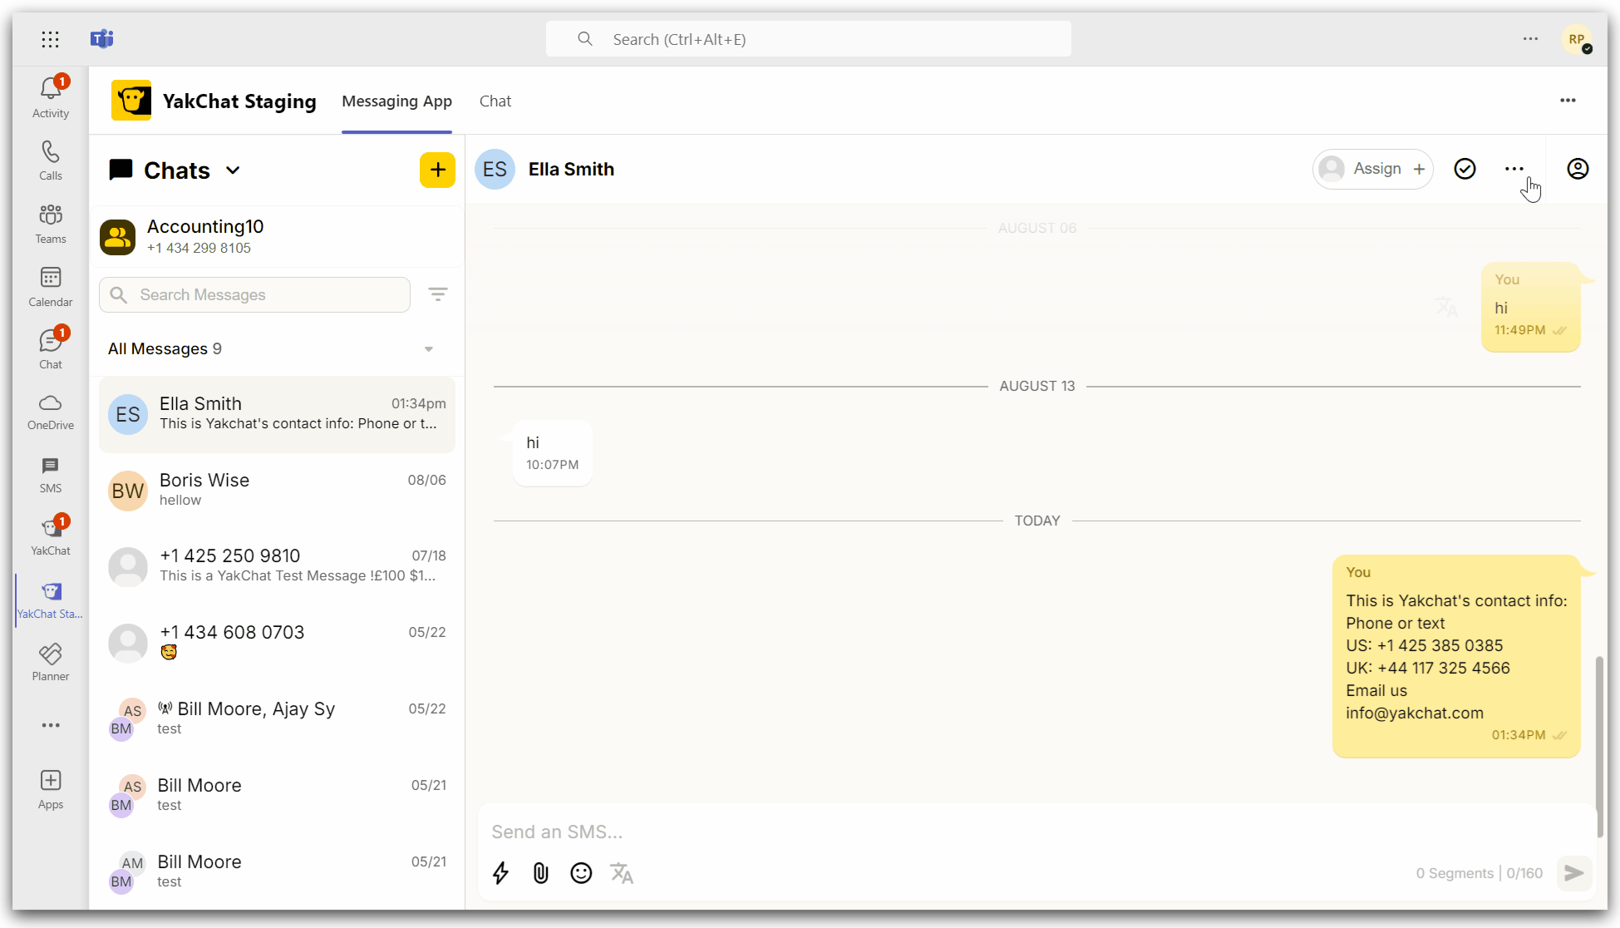1620x928 pixels.
Task: Click the YakChat yellow logo
Action: [x=131, y=101]
